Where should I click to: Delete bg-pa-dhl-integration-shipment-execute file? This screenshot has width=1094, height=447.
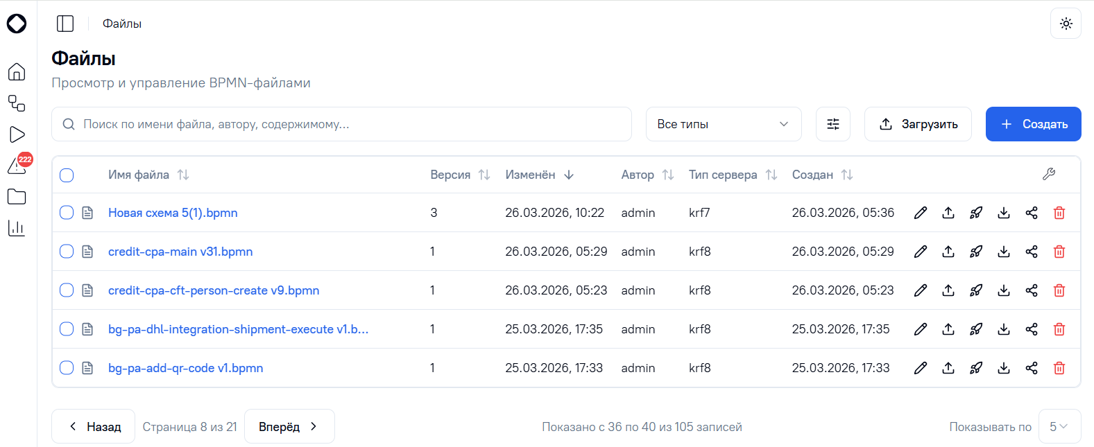1059,329
